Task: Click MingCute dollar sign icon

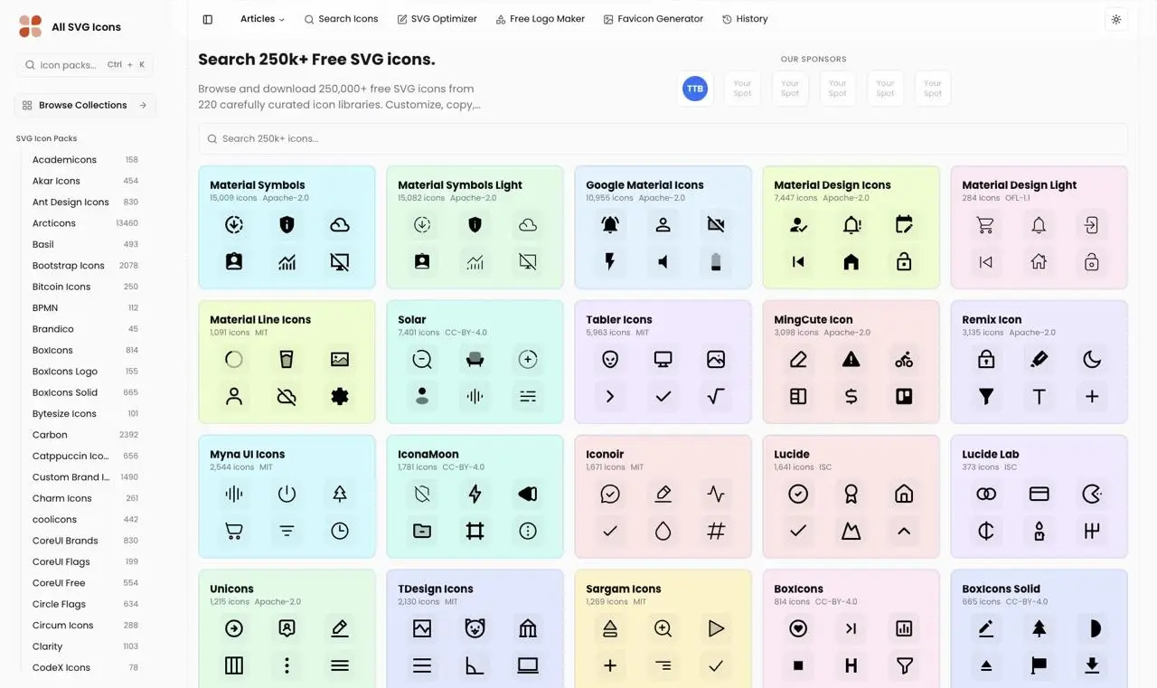Action: pos(851,397)
